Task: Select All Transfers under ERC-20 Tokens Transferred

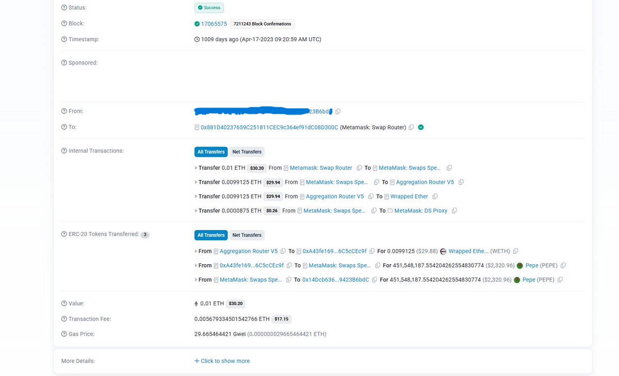Action: [x=211, y=235]
